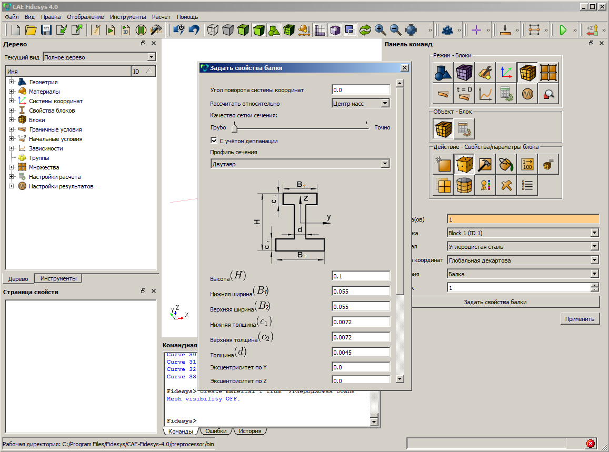Expand the Материалы tree node
This screenshot has width=609, height=452.
pos(11,91)
